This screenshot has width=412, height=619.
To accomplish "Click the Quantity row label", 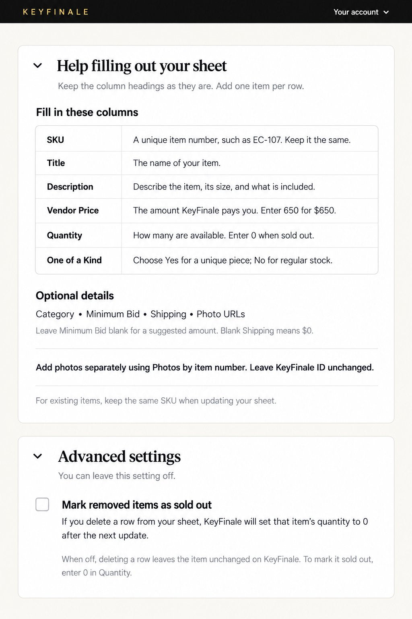I will (x=64, y=235).
